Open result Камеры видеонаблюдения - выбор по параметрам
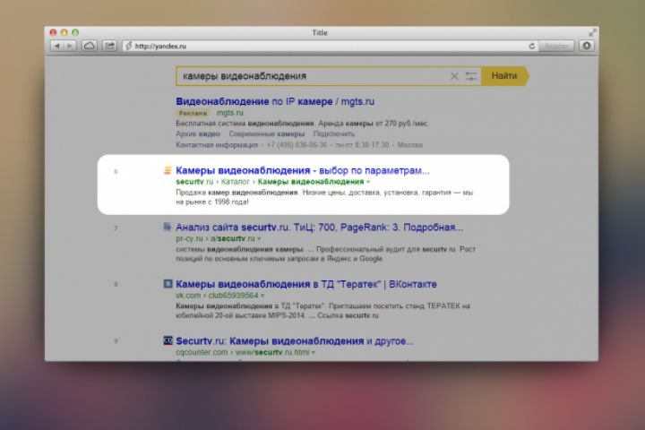Screen dimensions: 645x430 (x=303, y=170)
